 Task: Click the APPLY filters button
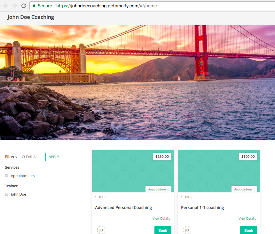point(54,157)
